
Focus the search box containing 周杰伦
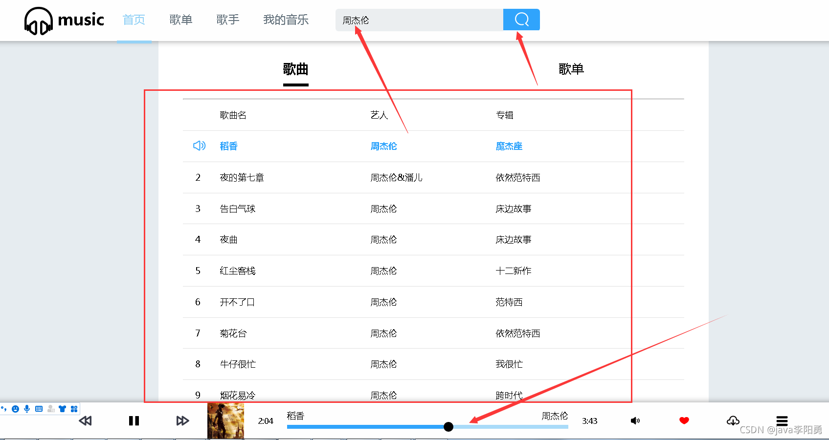tap(419, 20)
